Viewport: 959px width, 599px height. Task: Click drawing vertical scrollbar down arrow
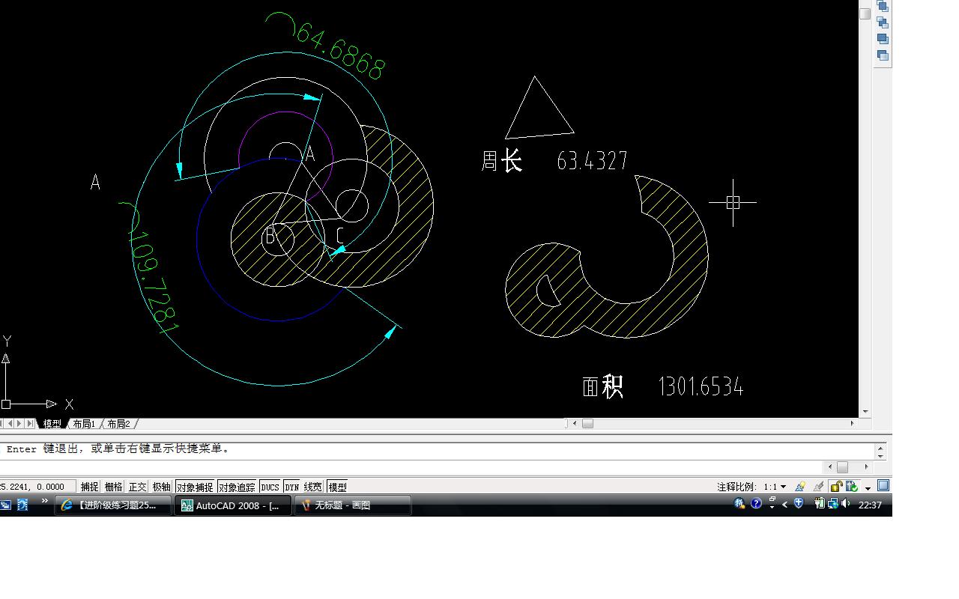[x=865, y=411]
